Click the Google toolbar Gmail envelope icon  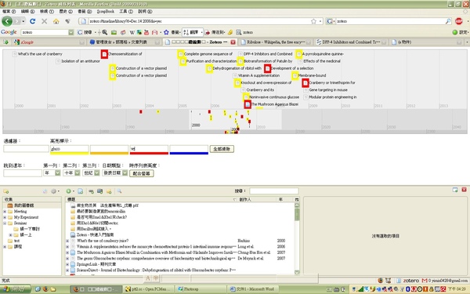pos(154,32)
